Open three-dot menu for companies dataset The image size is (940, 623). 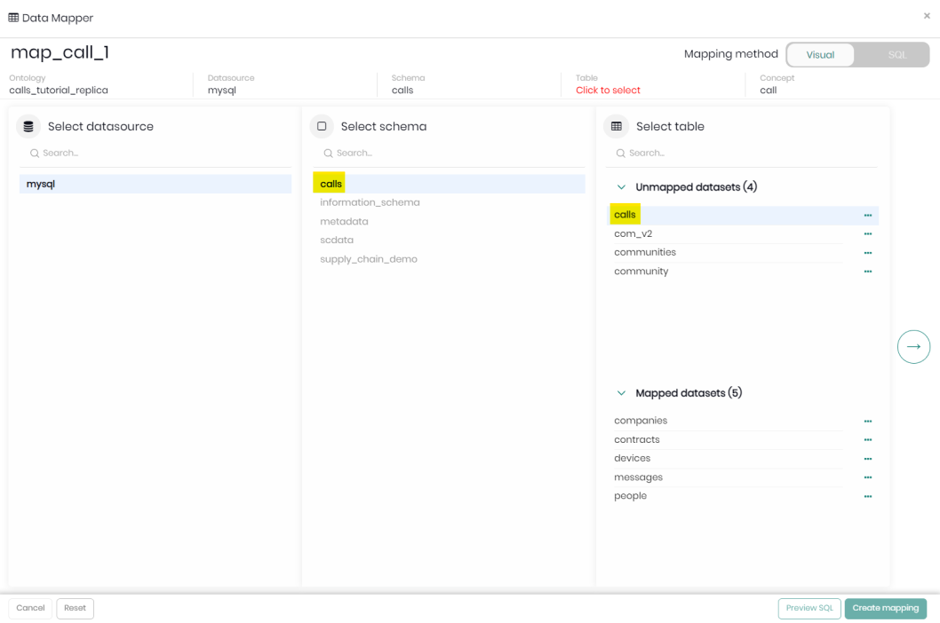coord(867,421)
